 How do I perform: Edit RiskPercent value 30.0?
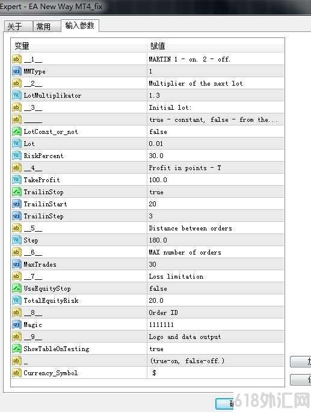click(215, 156)
